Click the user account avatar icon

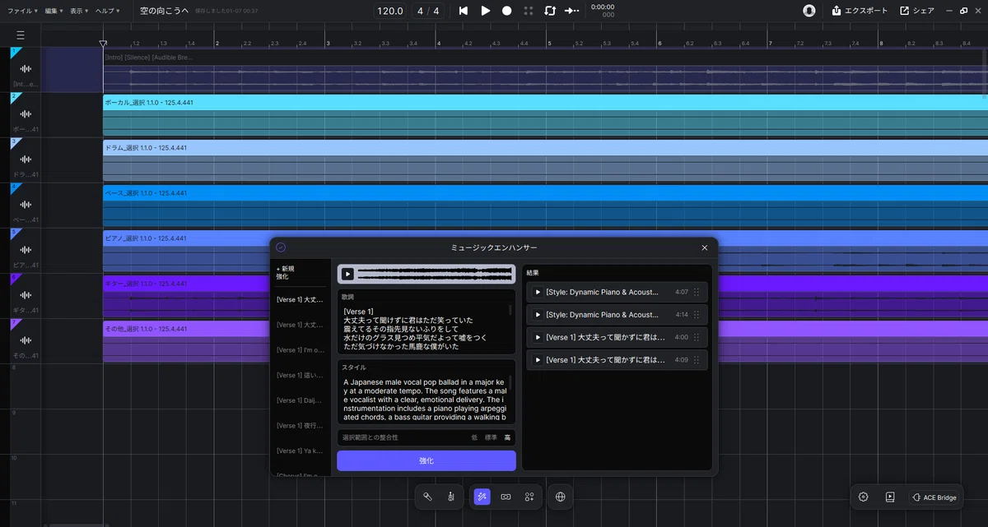click(x=809, y=11)
